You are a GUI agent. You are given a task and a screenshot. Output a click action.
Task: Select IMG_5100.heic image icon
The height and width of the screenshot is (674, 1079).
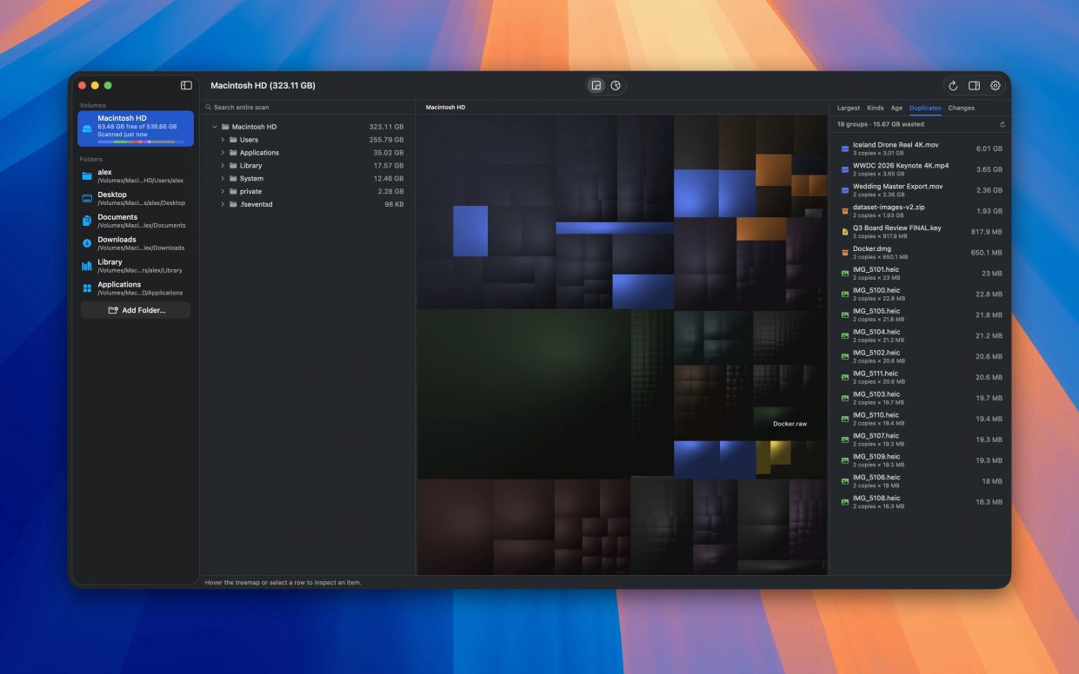[x=844, y=294]
